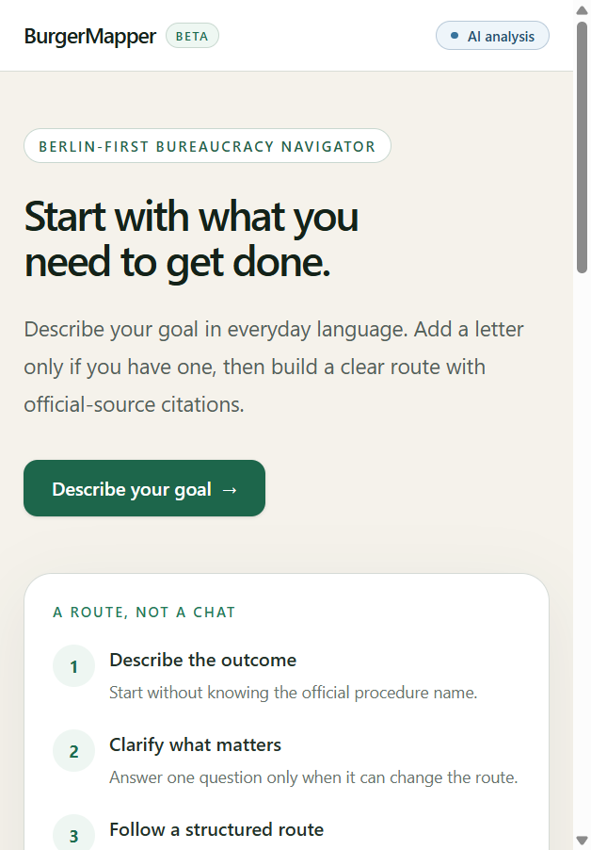
Task: Click the A ROUTE, NOT A CHAT label
Action: 144,612
